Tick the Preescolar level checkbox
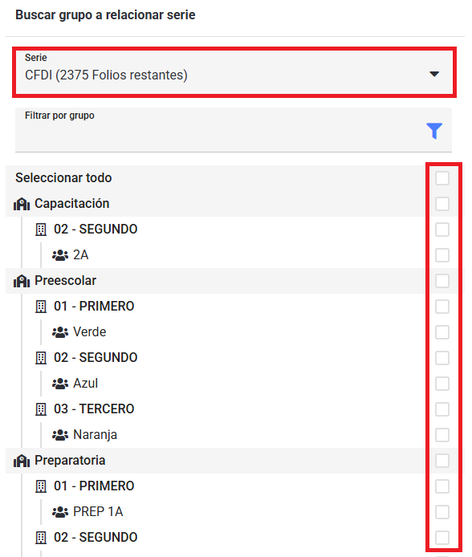472x557 pixels. pos(442,281)
